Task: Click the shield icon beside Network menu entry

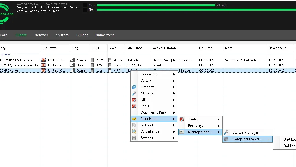Action: tap(134, 125)
